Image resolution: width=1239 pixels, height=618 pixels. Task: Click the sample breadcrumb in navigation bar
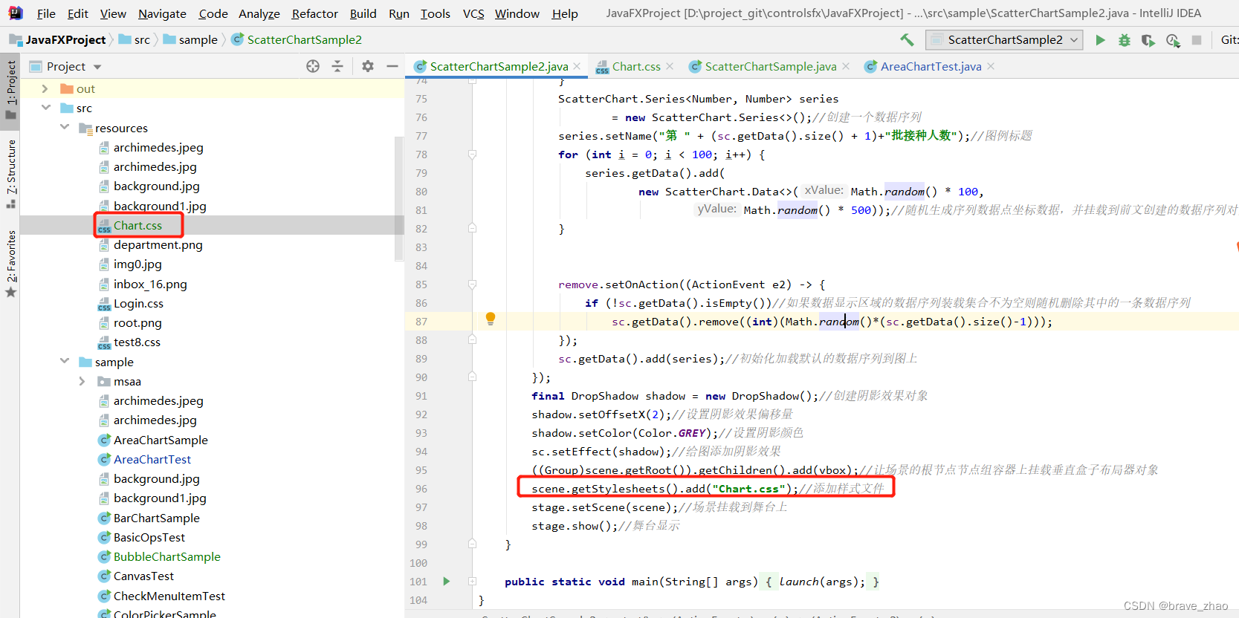190,40
